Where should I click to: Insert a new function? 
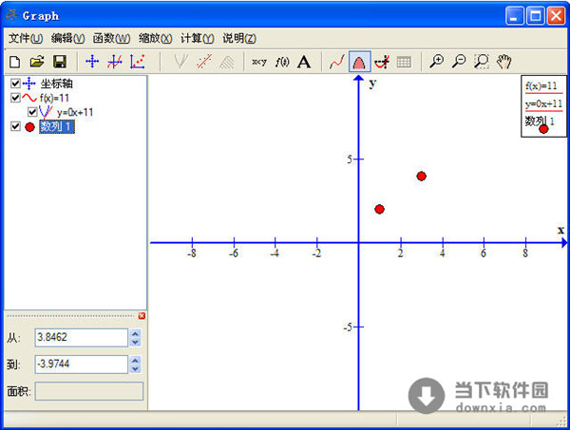(115, 62)
